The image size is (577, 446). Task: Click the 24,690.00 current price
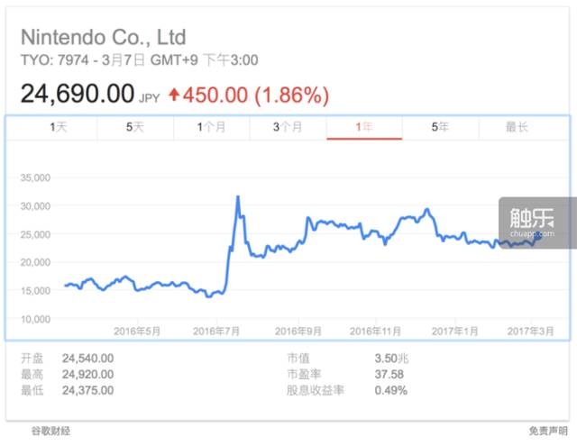pos(78,94)
